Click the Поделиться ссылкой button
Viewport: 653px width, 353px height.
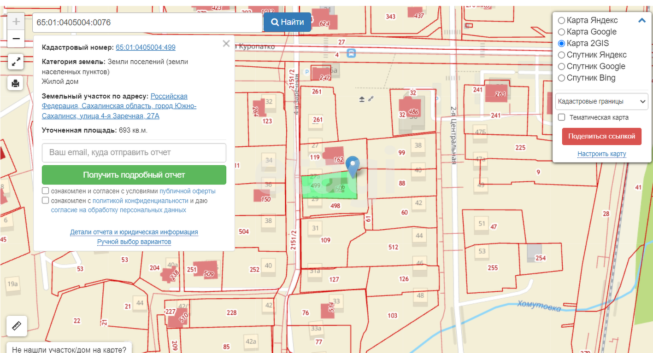[601, 136]
